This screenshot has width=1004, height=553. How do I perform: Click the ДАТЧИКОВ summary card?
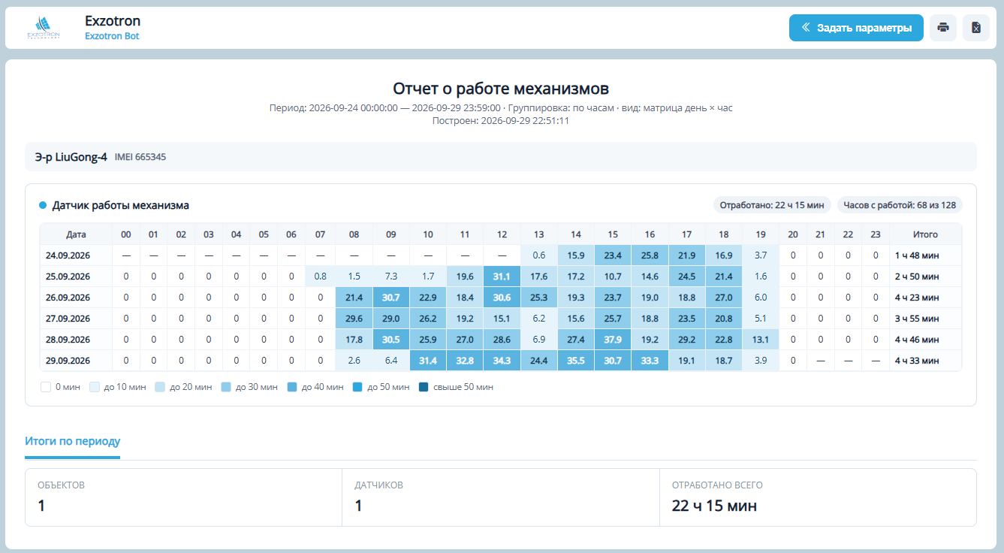click(501, 497)
